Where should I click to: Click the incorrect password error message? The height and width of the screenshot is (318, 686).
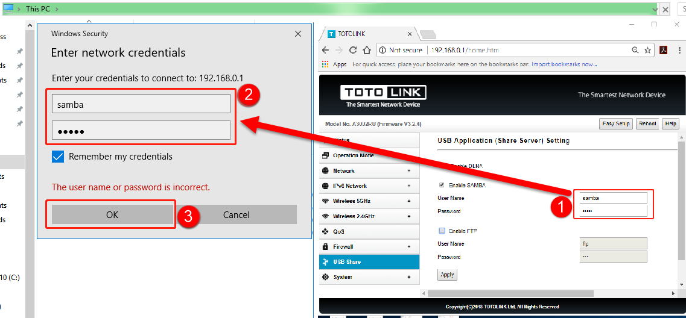pos(131,187)
